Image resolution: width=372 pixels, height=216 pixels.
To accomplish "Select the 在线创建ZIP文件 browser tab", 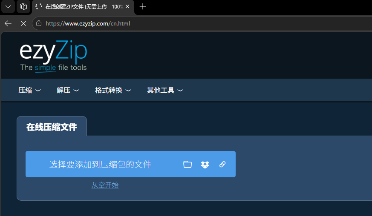I will (x=83, y=7).
